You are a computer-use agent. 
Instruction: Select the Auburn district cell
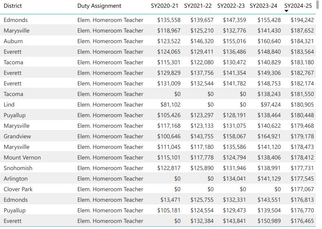pos(13,41)
